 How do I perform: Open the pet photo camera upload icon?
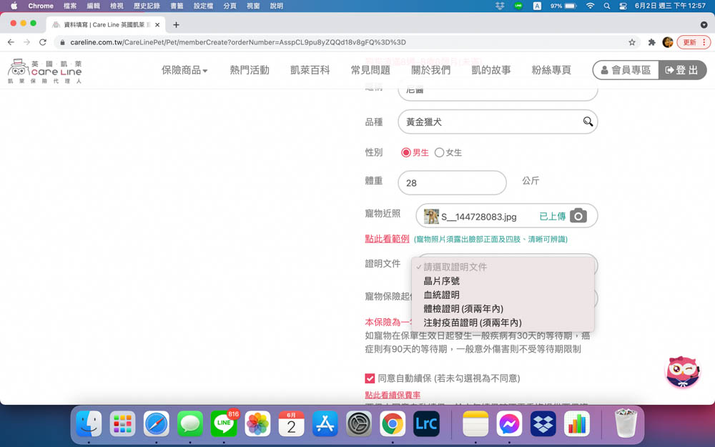click(578, 215)
